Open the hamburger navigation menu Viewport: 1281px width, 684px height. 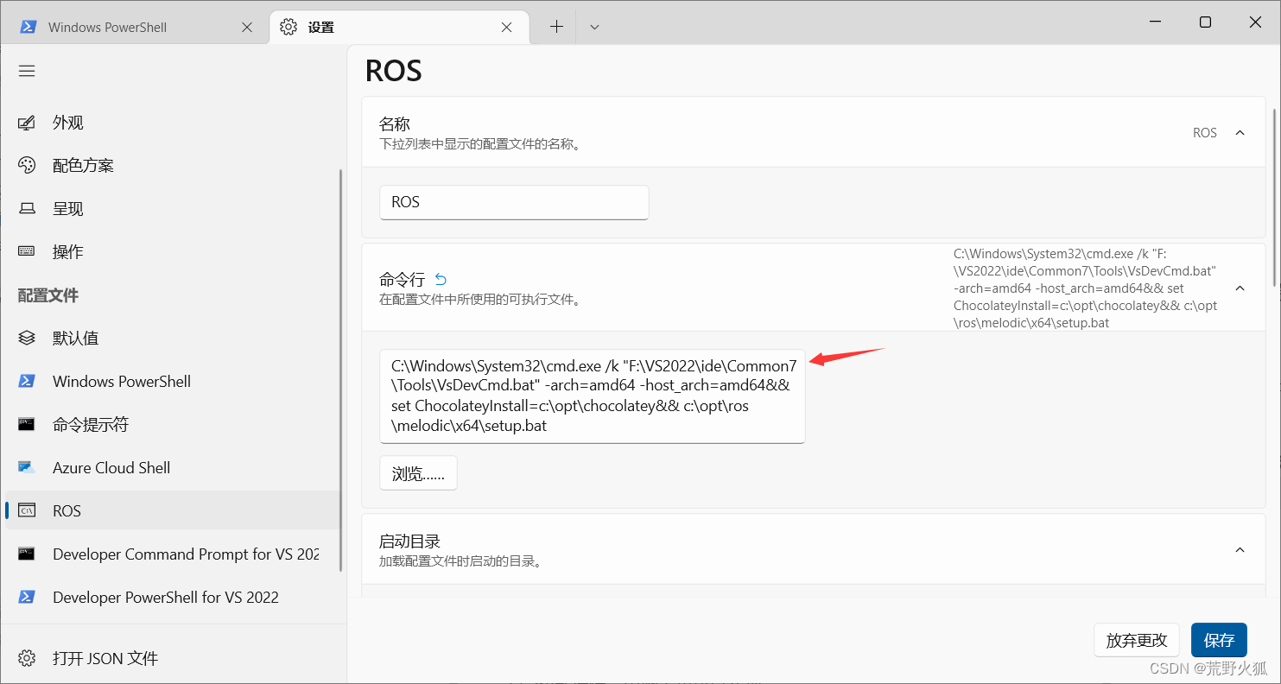point(27,71)
